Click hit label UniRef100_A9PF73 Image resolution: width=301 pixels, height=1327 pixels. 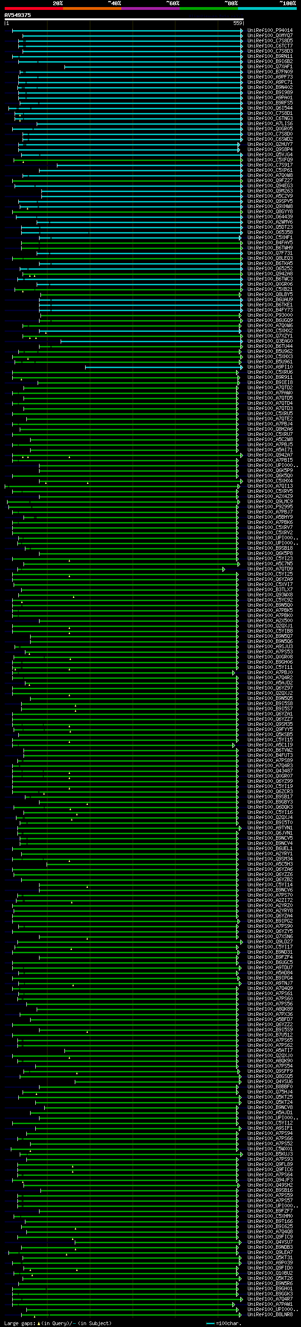tap(270, 77)
